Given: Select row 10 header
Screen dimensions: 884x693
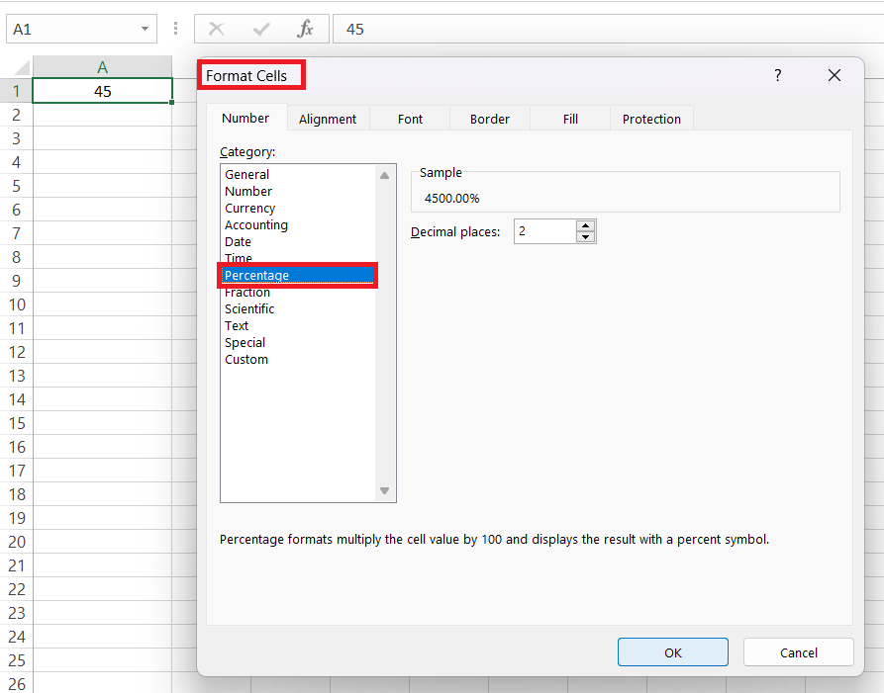Looking at the screenshot, I should (x=16, y=304).
